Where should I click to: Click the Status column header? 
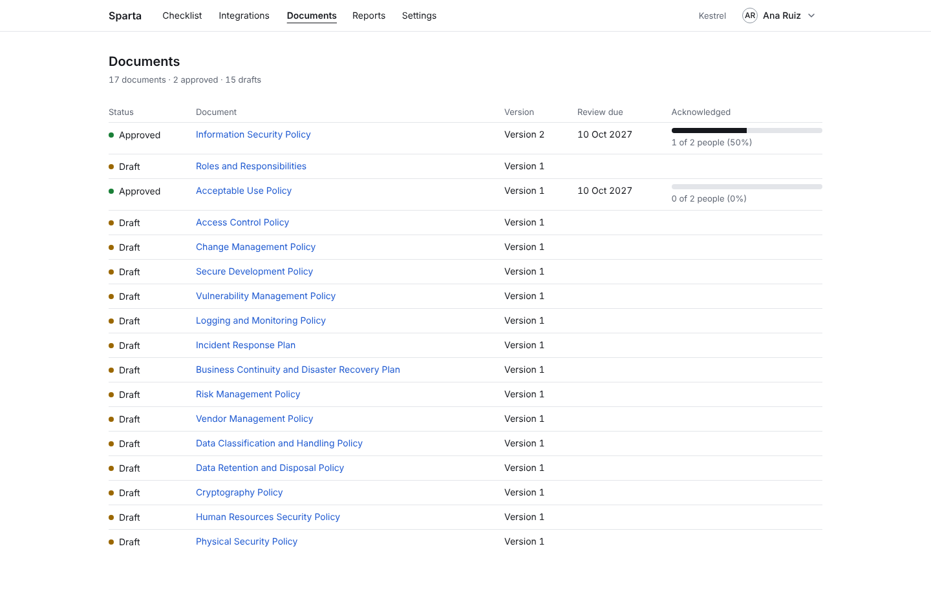click(x=121, y=112)
